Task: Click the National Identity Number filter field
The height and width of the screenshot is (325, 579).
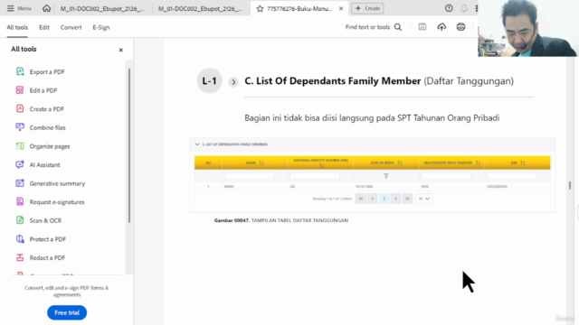Action: 315,176
